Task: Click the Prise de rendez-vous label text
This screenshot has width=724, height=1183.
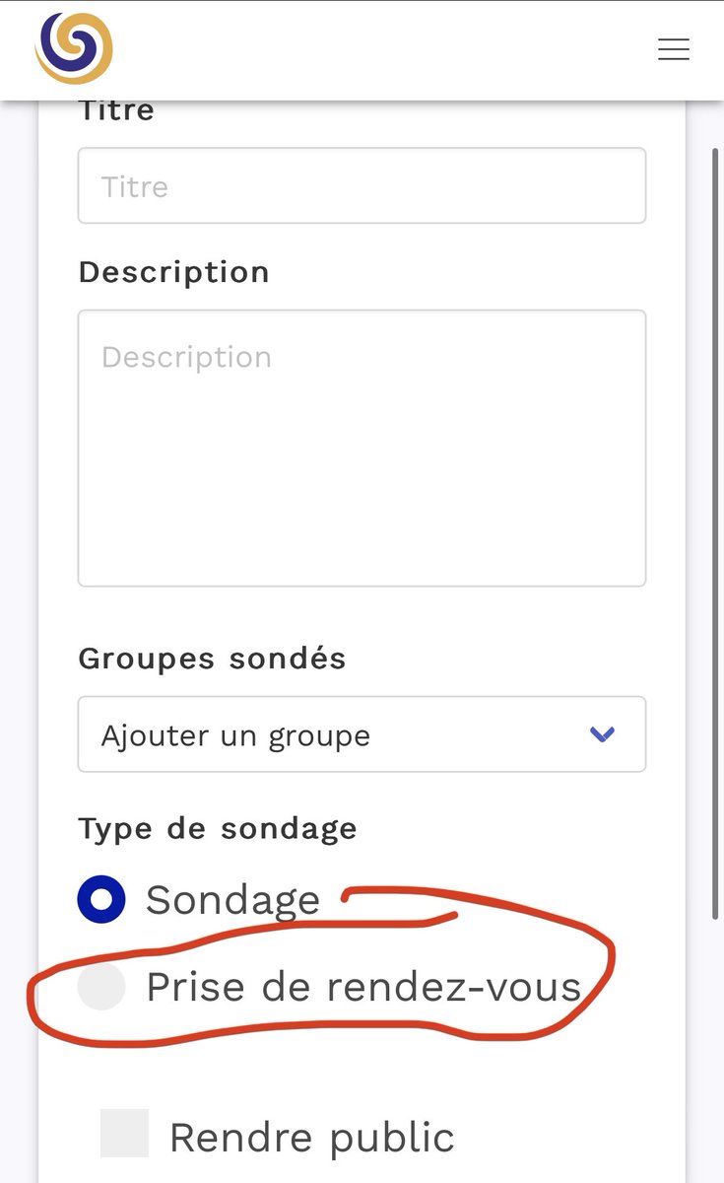Action: click(x=363, y=987)
